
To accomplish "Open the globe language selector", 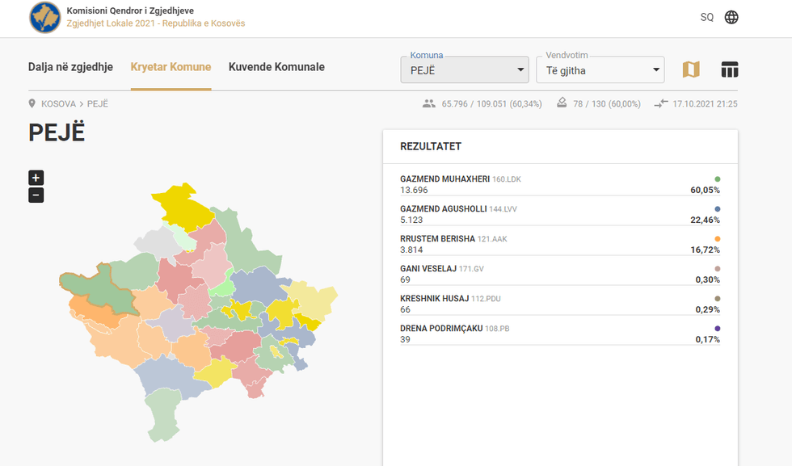I will click(731, 17).
